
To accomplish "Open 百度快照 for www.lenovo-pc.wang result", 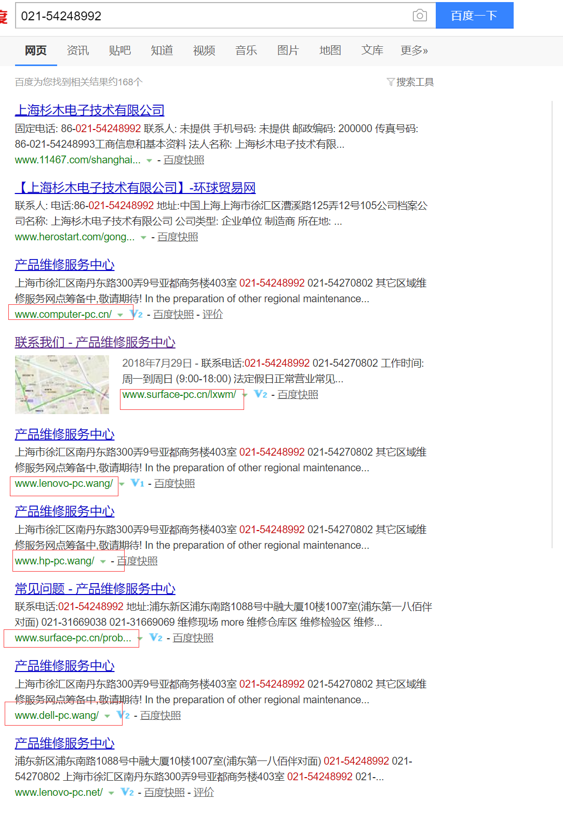I will click(x=175, y=484).
